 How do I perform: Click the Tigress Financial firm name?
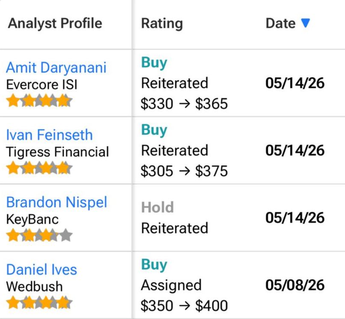57,152
